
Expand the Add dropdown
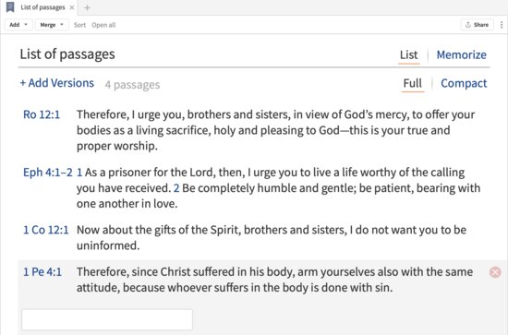click(x=18, y=25)
